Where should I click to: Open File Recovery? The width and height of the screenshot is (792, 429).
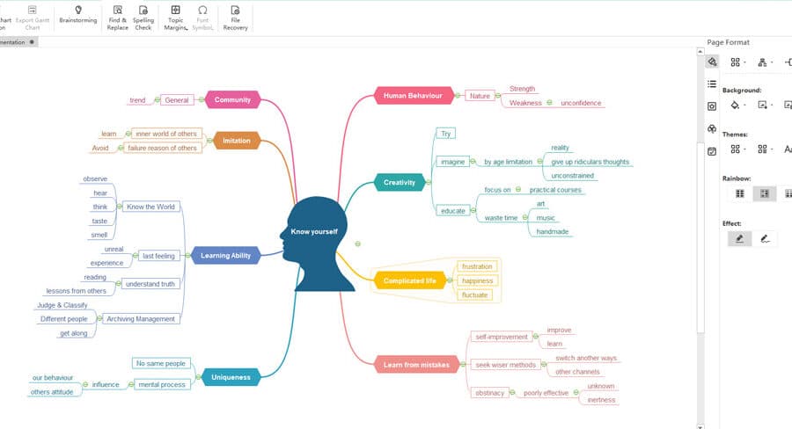click(235, 18)
